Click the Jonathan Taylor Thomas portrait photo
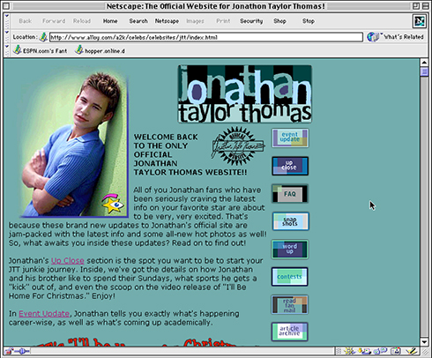This screenshot has width=432, height=358. [x=75, y=144]
